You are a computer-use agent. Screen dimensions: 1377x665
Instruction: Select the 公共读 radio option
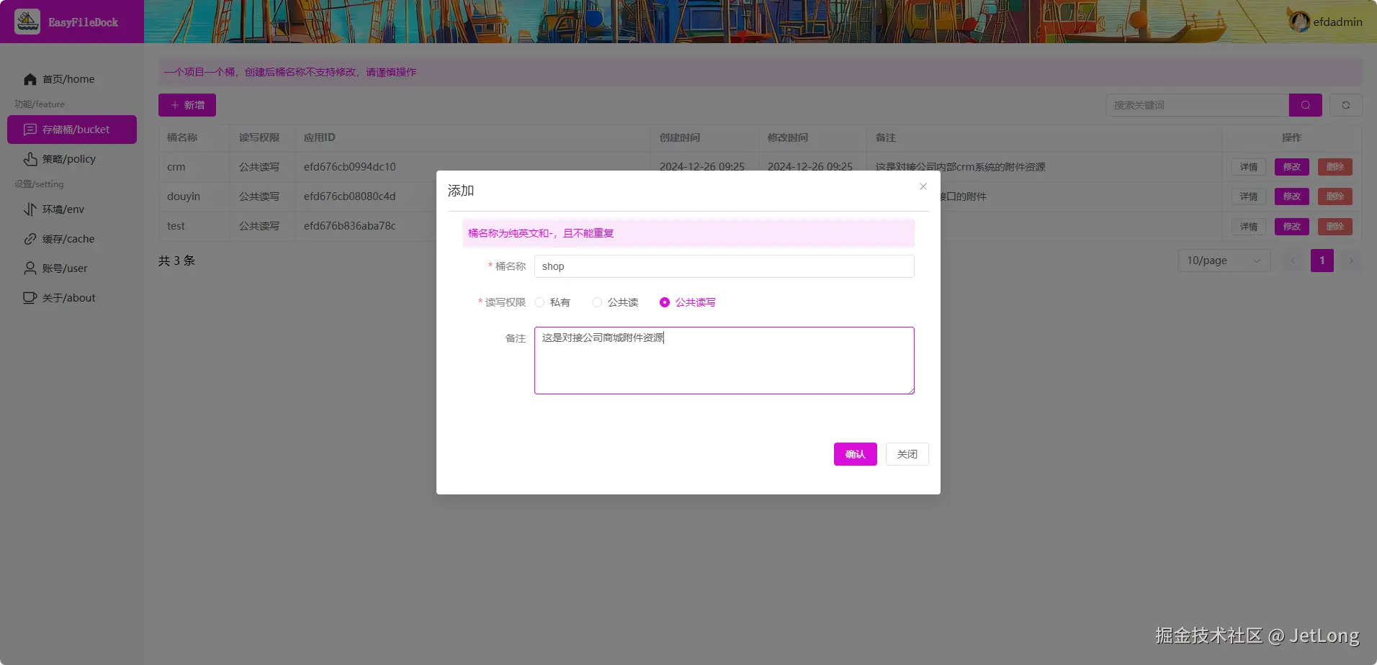tap(615, 302)
